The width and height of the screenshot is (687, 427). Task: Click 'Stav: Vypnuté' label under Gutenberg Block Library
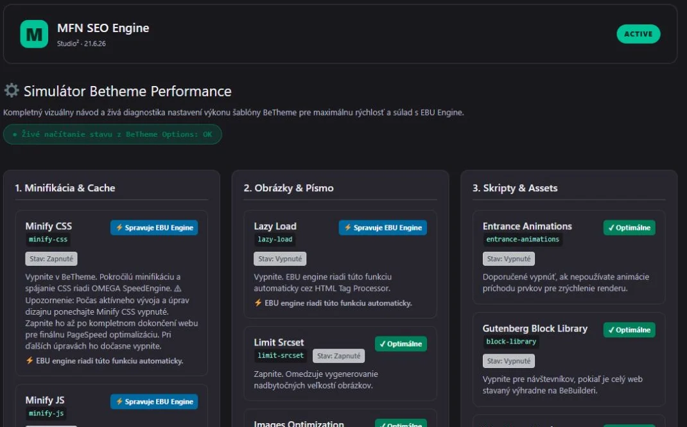[x=509, y=361]
